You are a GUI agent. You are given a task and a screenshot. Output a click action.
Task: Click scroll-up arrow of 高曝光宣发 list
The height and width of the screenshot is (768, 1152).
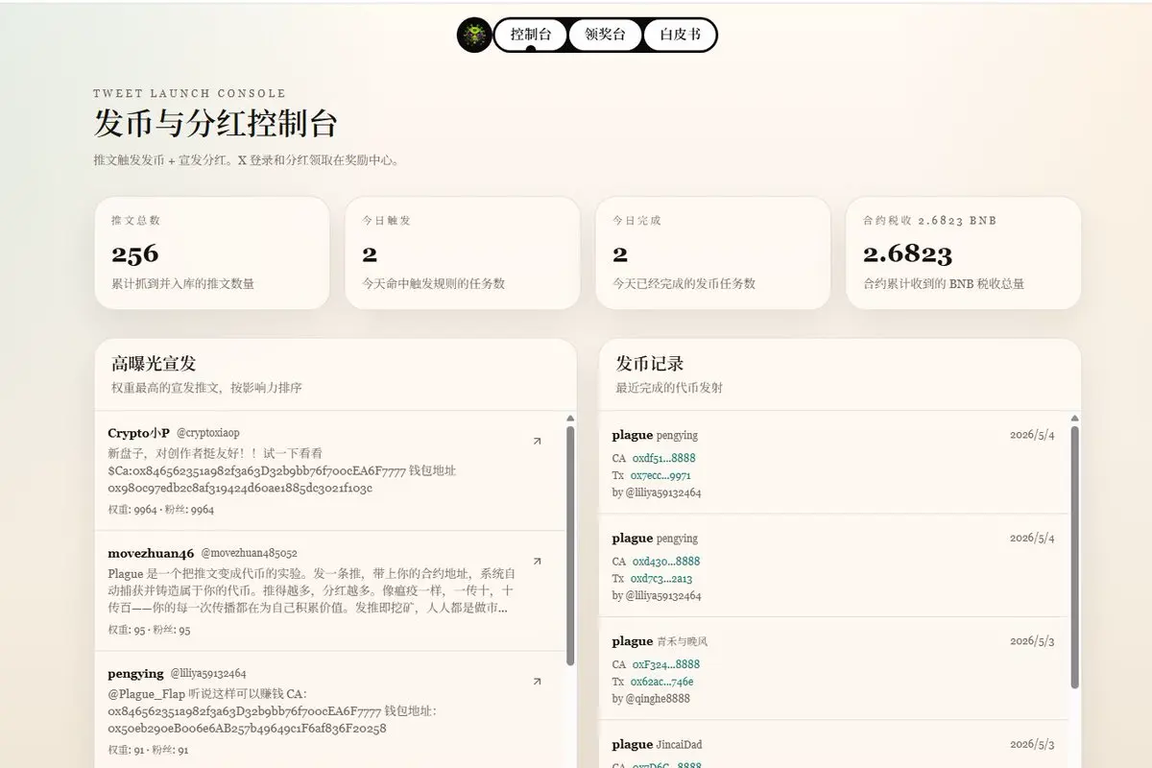[x=570, y=419]
